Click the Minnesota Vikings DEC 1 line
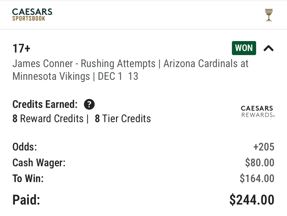Viewport: 287px width, 216px height. click(x=75, y=76)
